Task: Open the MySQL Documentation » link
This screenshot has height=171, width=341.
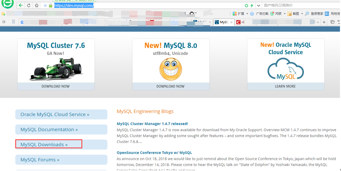Action: (61, 130)
